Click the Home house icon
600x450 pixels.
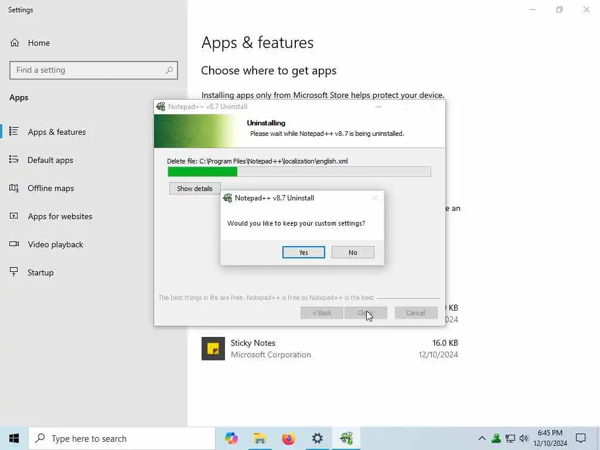tap(15, 42)
